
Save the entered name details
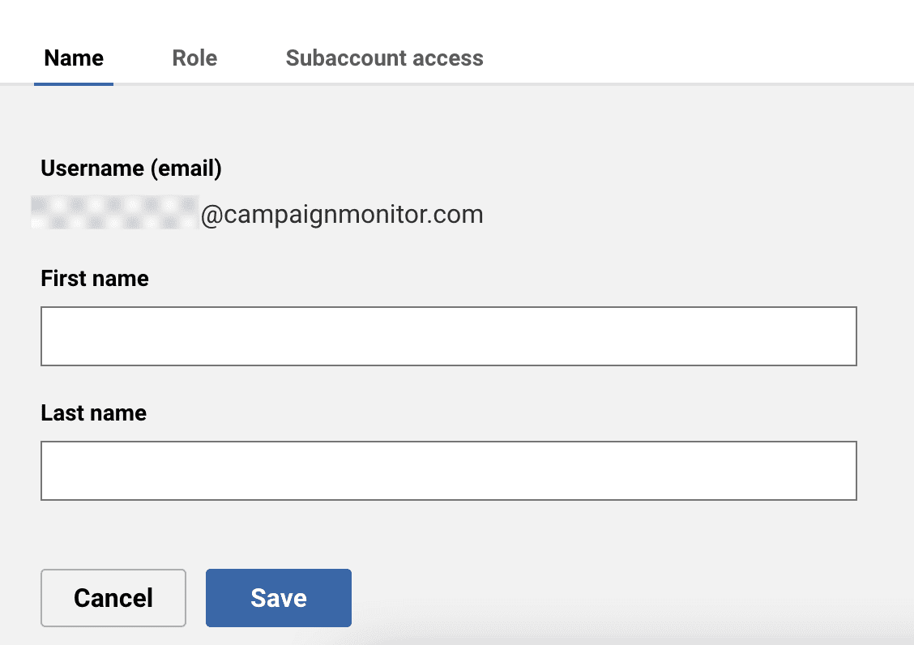coord(278,598)
